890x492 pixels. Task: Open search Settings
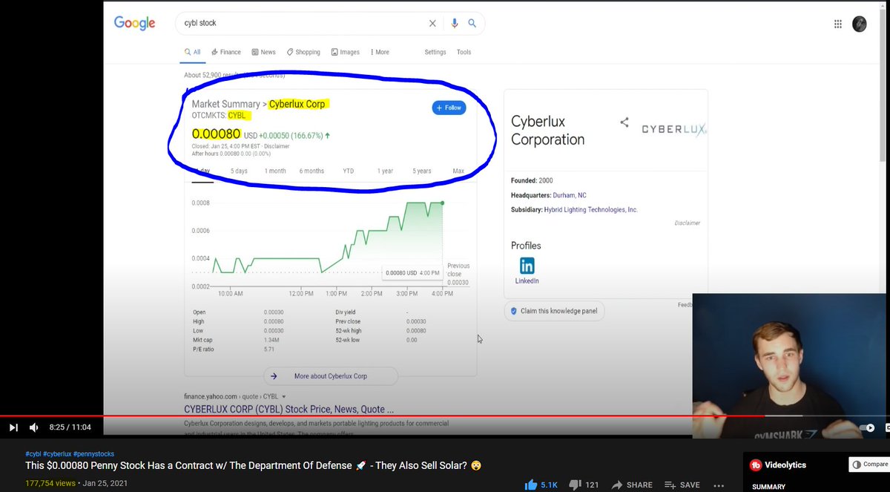(435, 52)
